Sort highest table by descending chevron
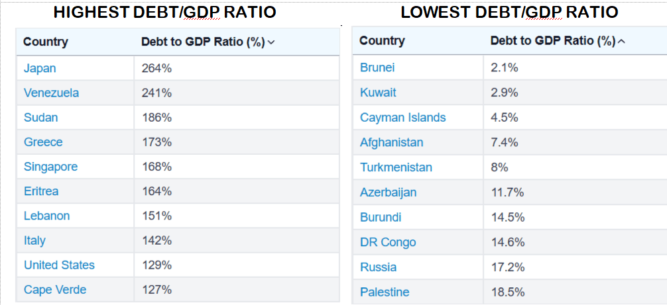 coord(271,42)
